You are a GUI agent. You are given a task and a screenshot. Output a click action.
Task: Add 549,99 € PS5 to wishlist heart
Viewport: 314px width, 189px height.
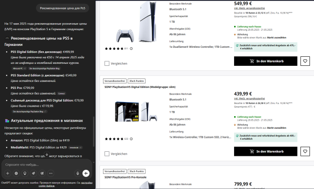pyautogui.click(x=305, y=61)
